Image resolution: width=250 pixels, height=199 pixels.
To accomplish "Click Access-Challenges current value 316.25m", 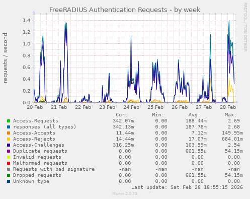I will point(123,145).
